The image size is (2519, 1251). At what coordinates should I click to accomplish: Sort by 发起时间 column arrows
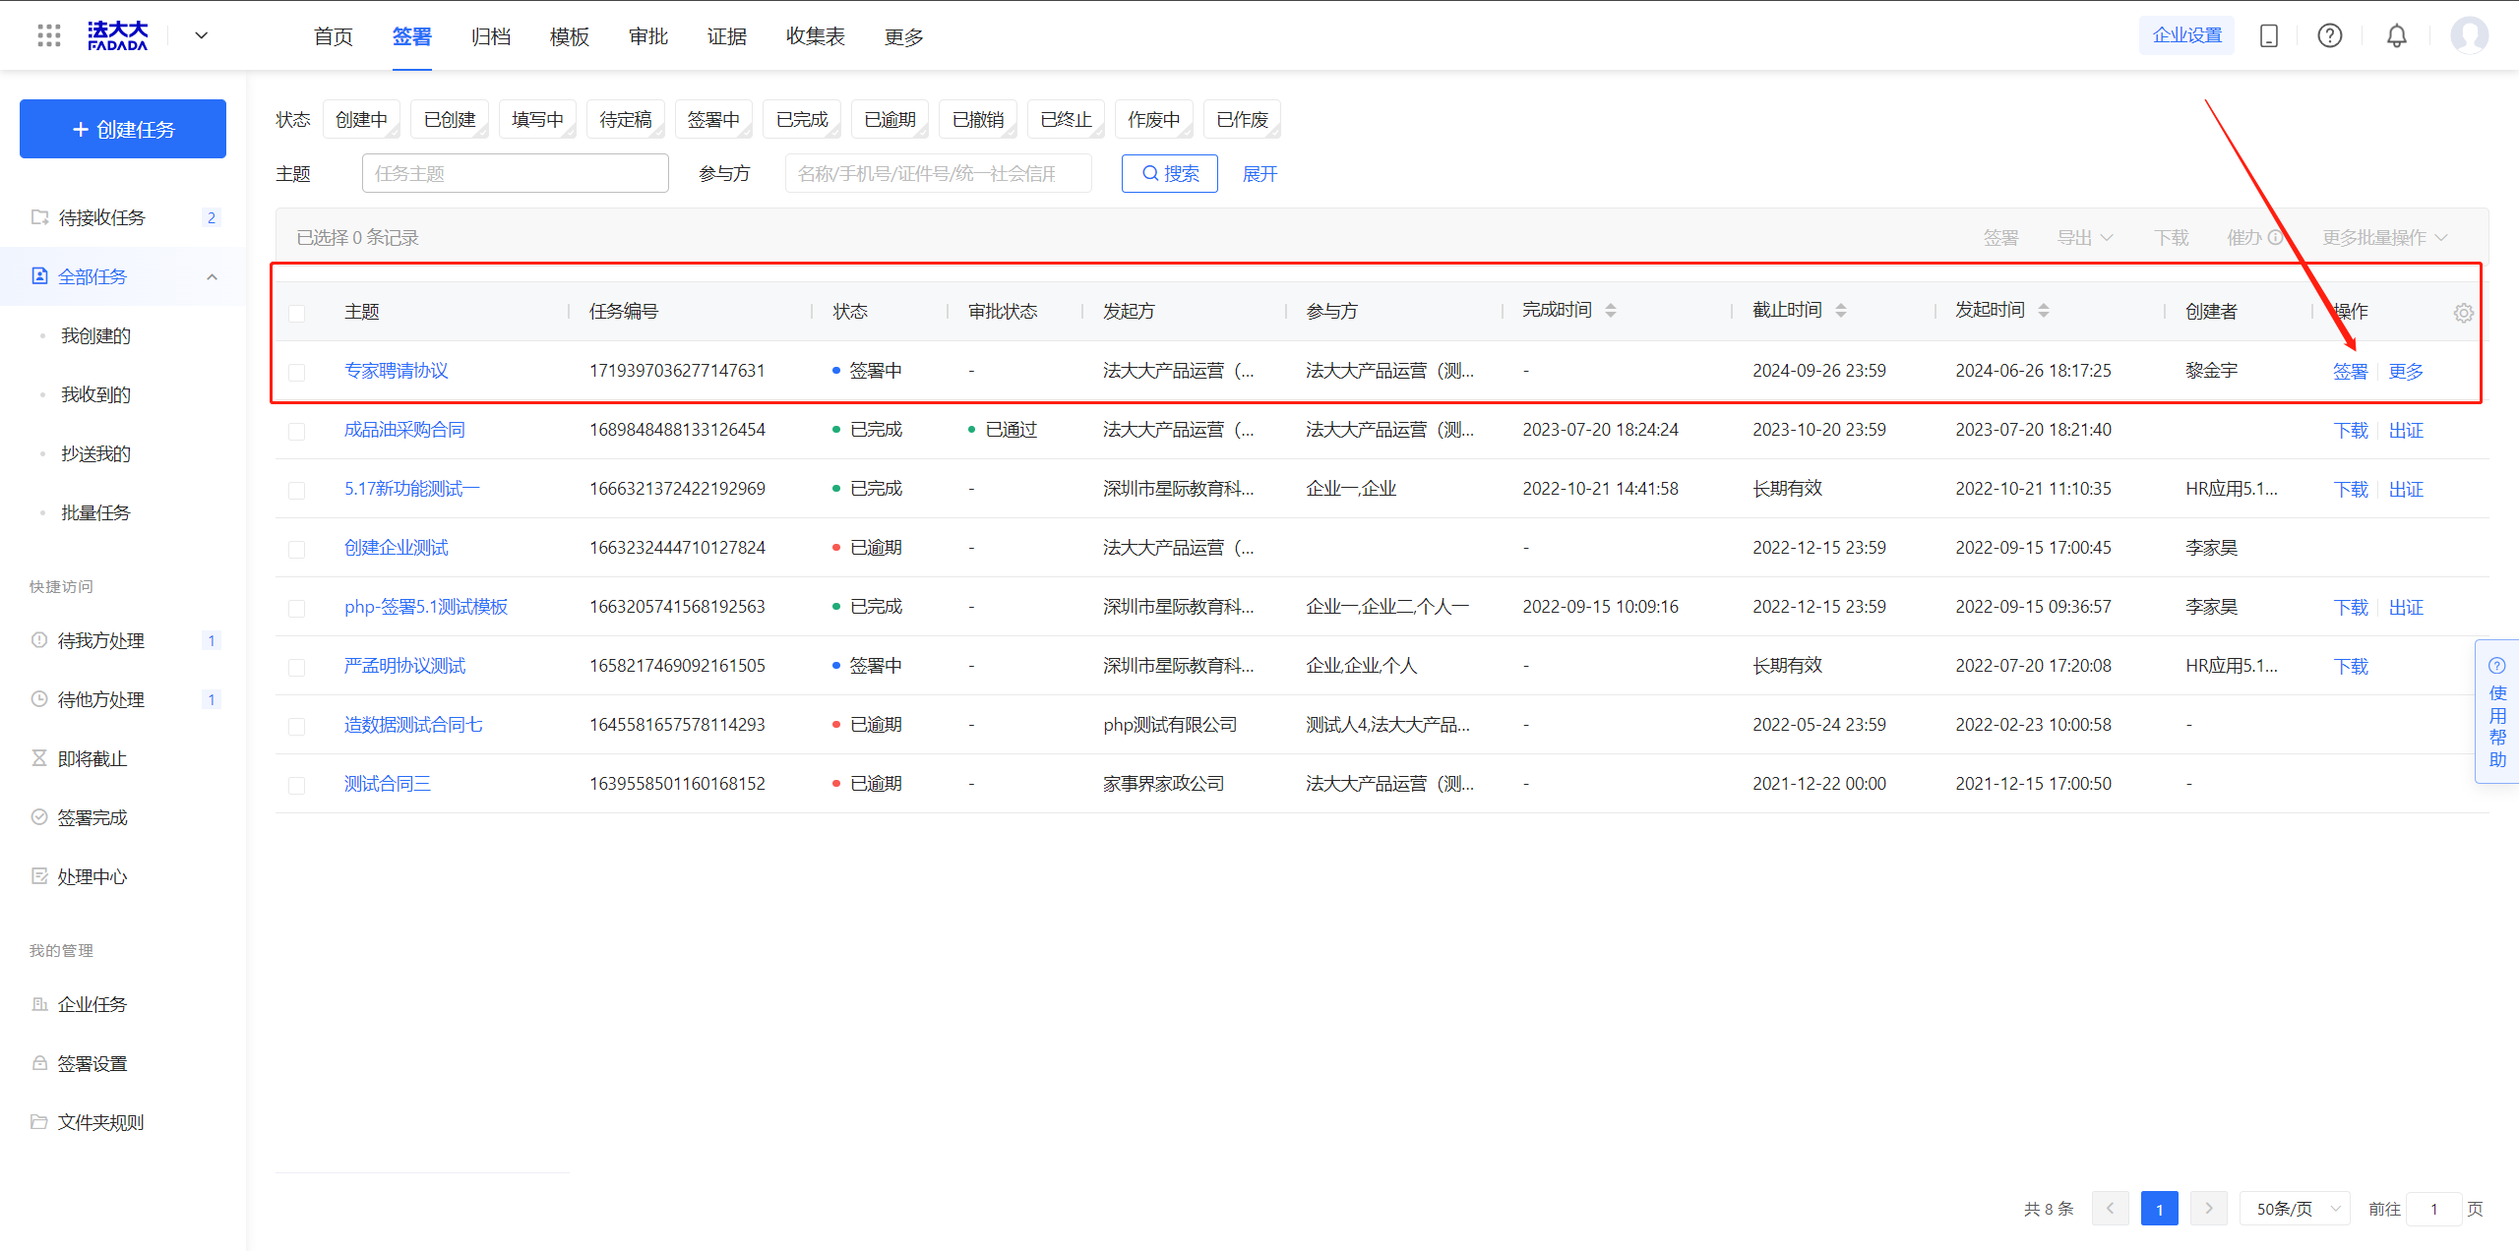coord(2044,311)
